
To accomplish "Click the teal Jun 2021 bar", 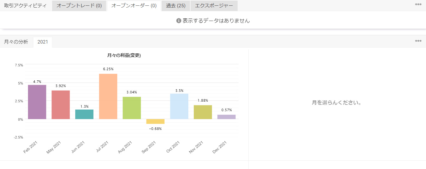I will [x=85, y=114].
